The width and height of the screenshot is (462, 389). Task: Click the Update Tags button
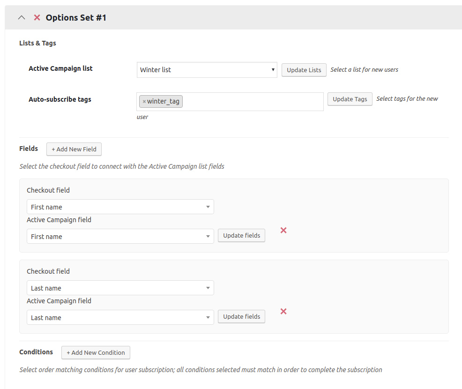350,99
